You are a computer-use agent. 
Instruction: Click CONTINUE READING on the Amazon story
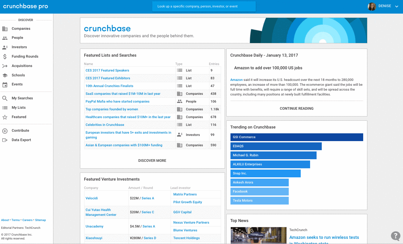296,108
